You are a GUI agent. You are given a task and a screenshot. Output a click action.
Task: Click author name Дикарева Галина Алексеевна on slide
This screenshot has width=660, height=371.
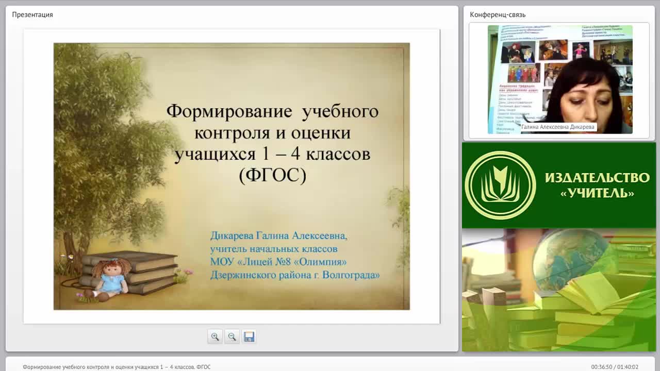point(278,235)
